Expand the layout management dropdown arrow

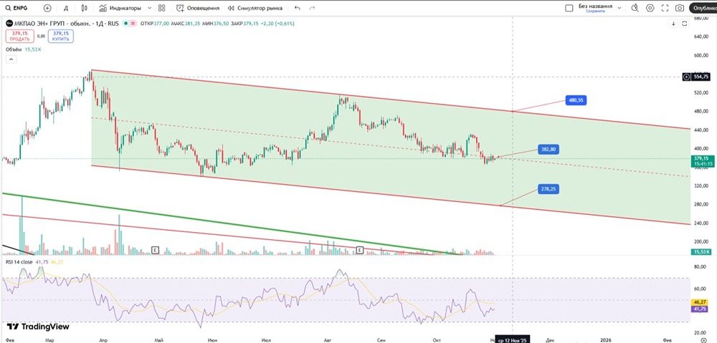(x=619, y=8)
